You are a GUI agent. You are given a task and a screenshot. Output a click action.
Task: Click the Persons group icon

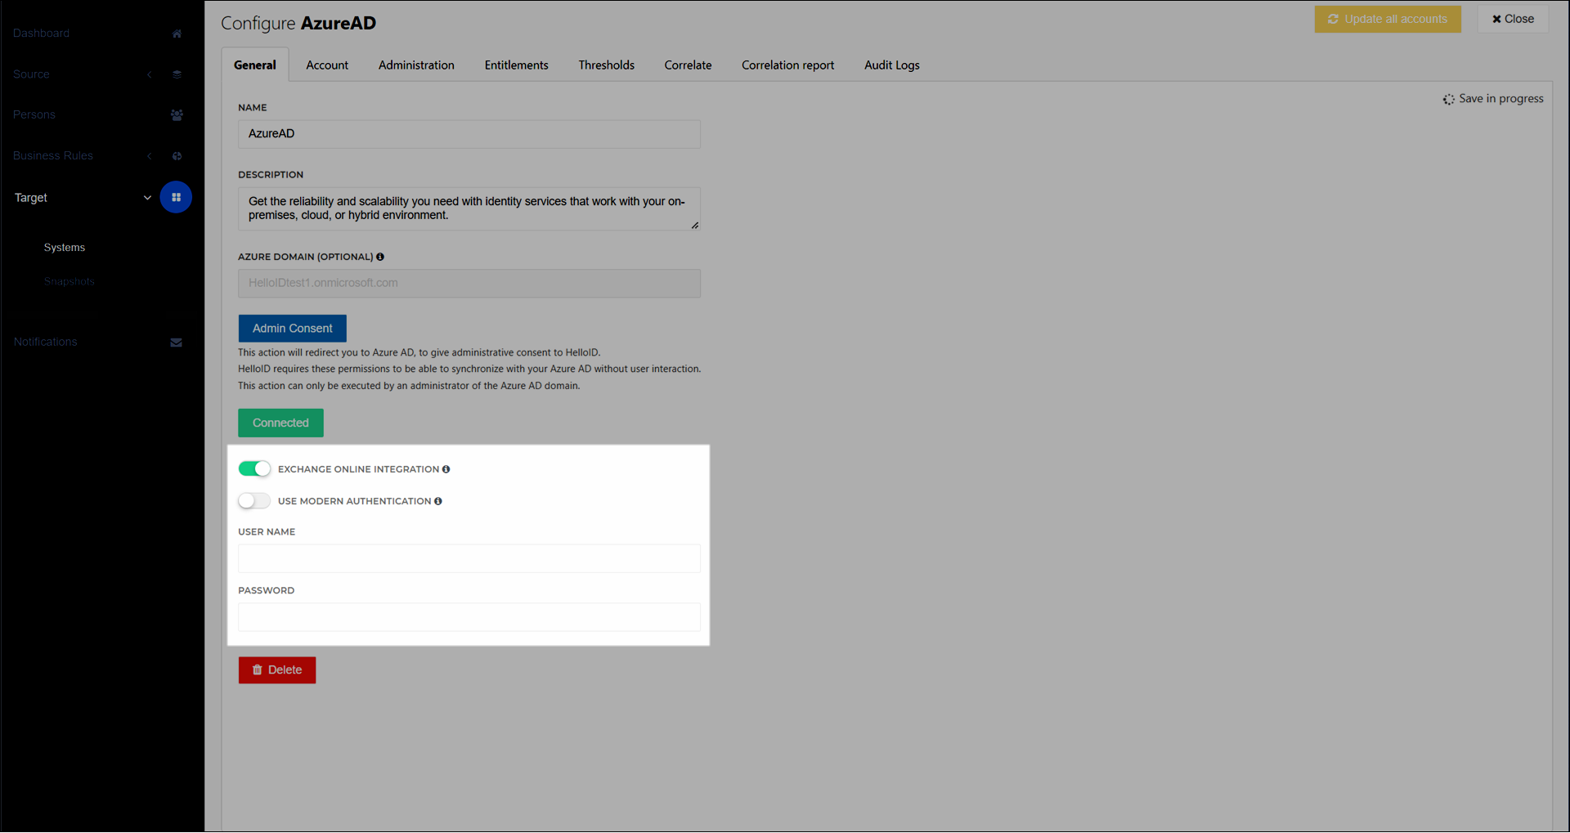[177, 115]
